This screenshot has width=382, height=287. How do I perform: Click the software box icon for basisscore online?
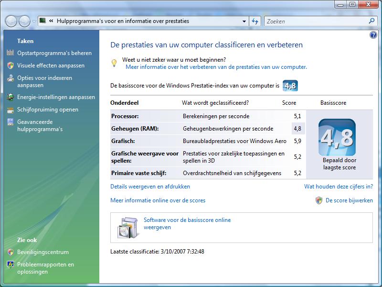pos(128,228)
